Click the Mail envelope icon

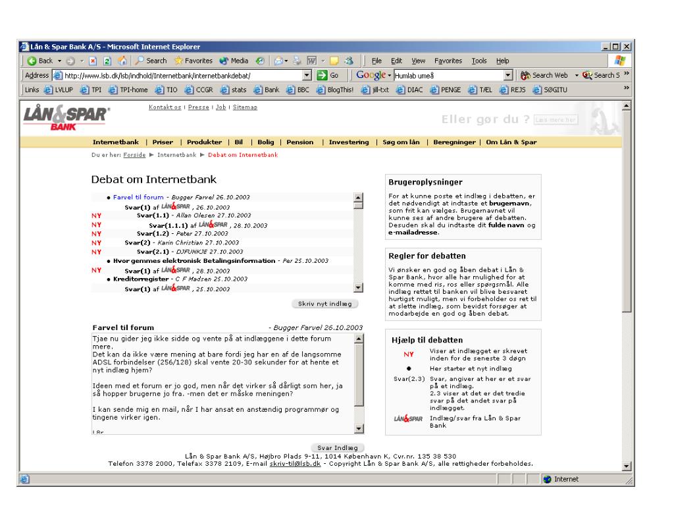278,61
